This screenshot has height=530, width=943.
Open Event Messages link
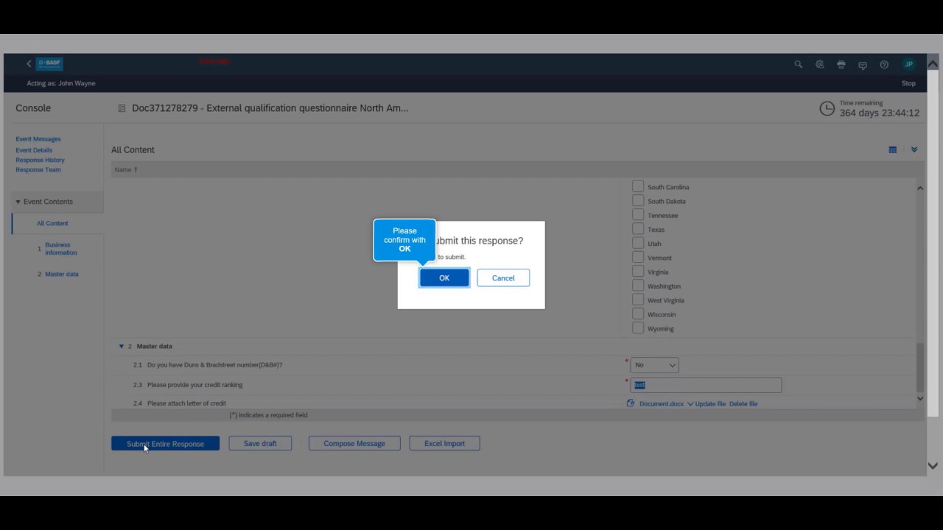(x=38, y=139)
